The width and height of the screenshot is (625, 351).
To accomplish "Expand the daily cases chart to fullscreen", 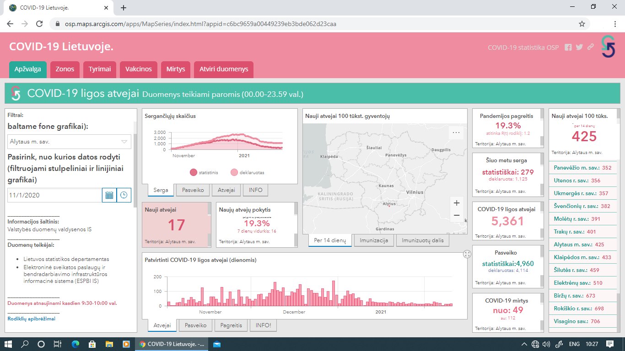I will point(467,254).
